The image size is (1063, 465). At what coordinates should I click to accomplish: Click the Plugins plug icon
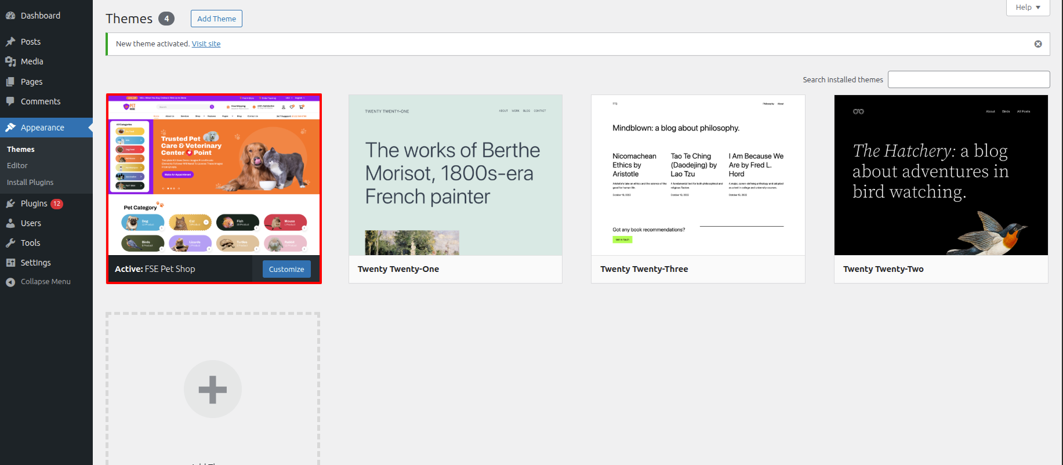[10, 204]
